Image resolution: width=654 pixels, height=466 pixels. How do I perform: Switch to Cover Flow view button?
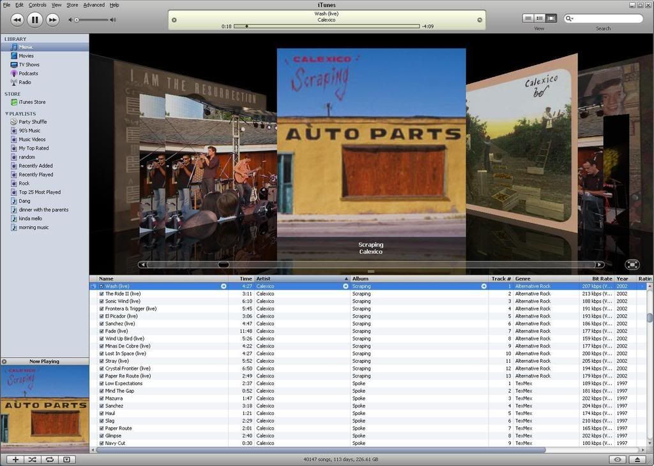pyautogui.click(x=551, y=18)
